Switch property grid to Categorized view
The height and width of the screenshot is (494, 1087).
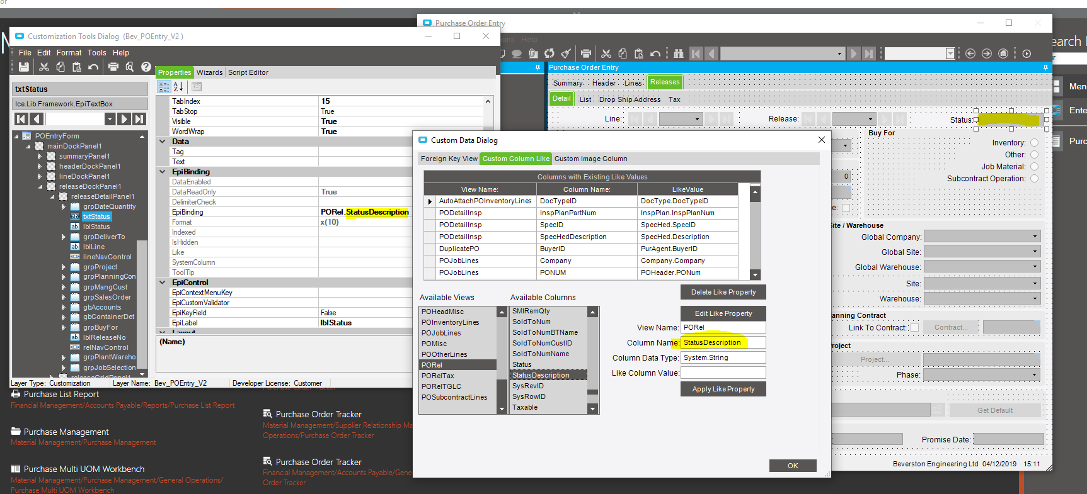164,86
